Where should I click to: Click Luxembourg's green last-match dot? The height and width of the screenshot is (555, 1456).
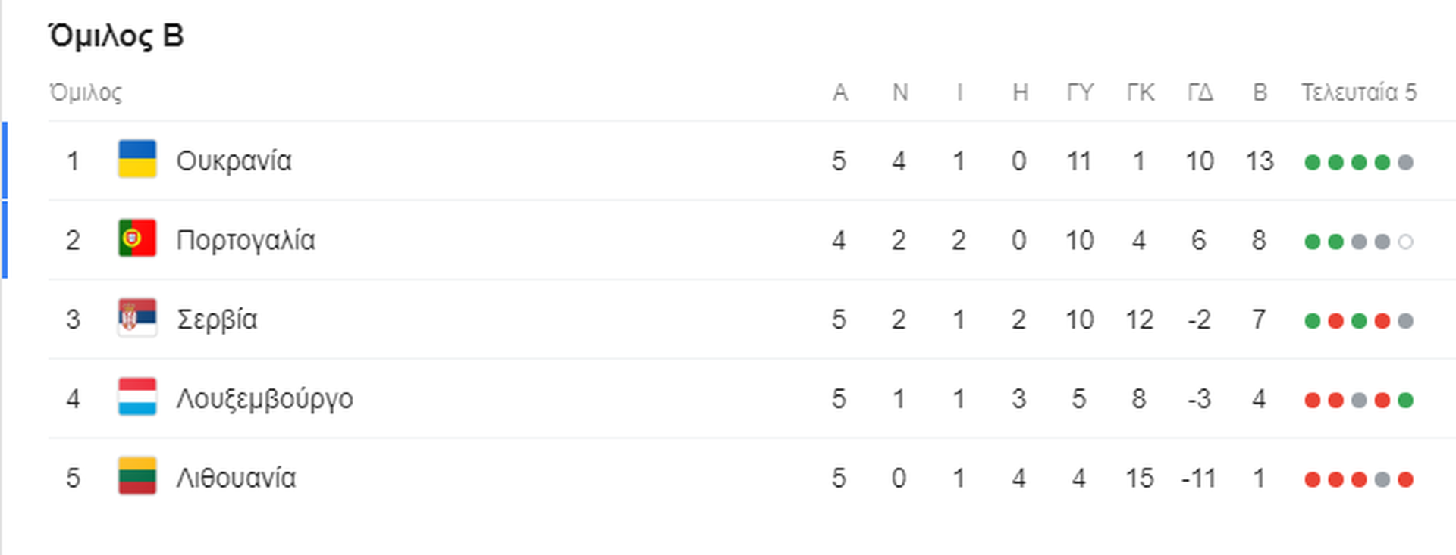(x=1405, y=400)
